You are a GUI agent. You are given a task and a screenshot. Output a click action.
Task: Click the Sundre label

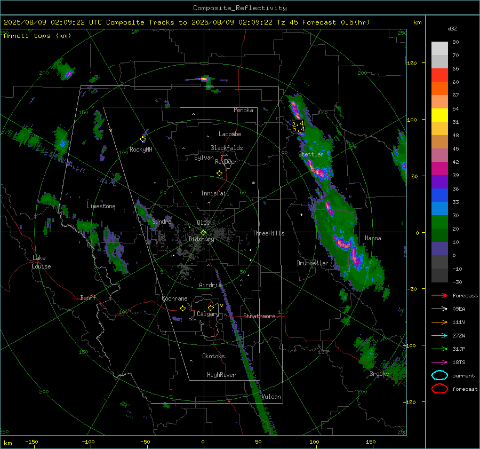tap(162, 221)
